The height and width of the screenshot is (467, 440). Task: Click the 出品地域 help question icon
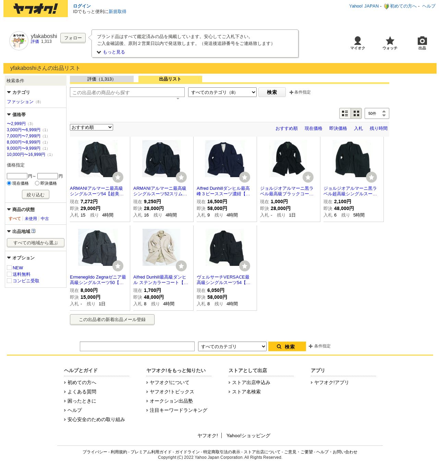tap(33, 231)
